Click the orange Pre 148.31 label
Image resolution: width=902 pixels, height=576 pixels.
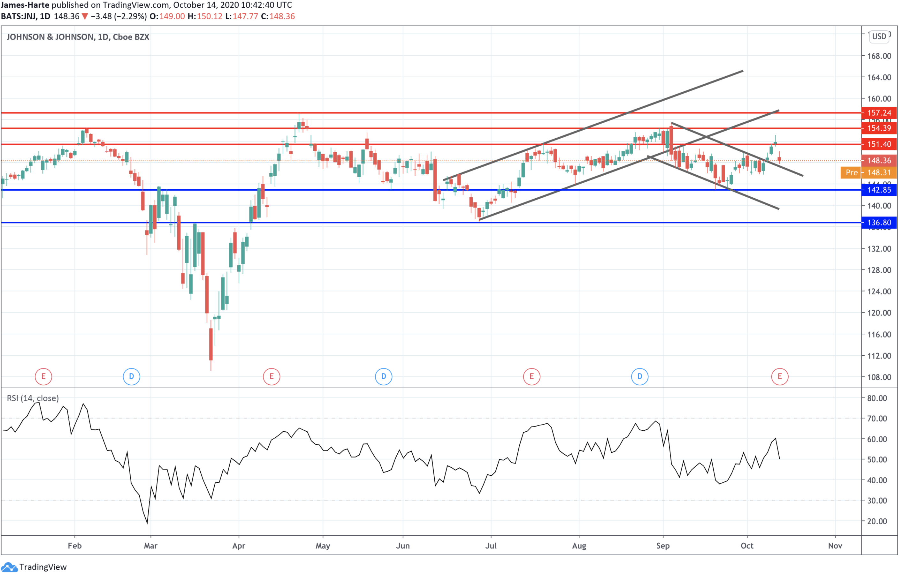(868, 173)
